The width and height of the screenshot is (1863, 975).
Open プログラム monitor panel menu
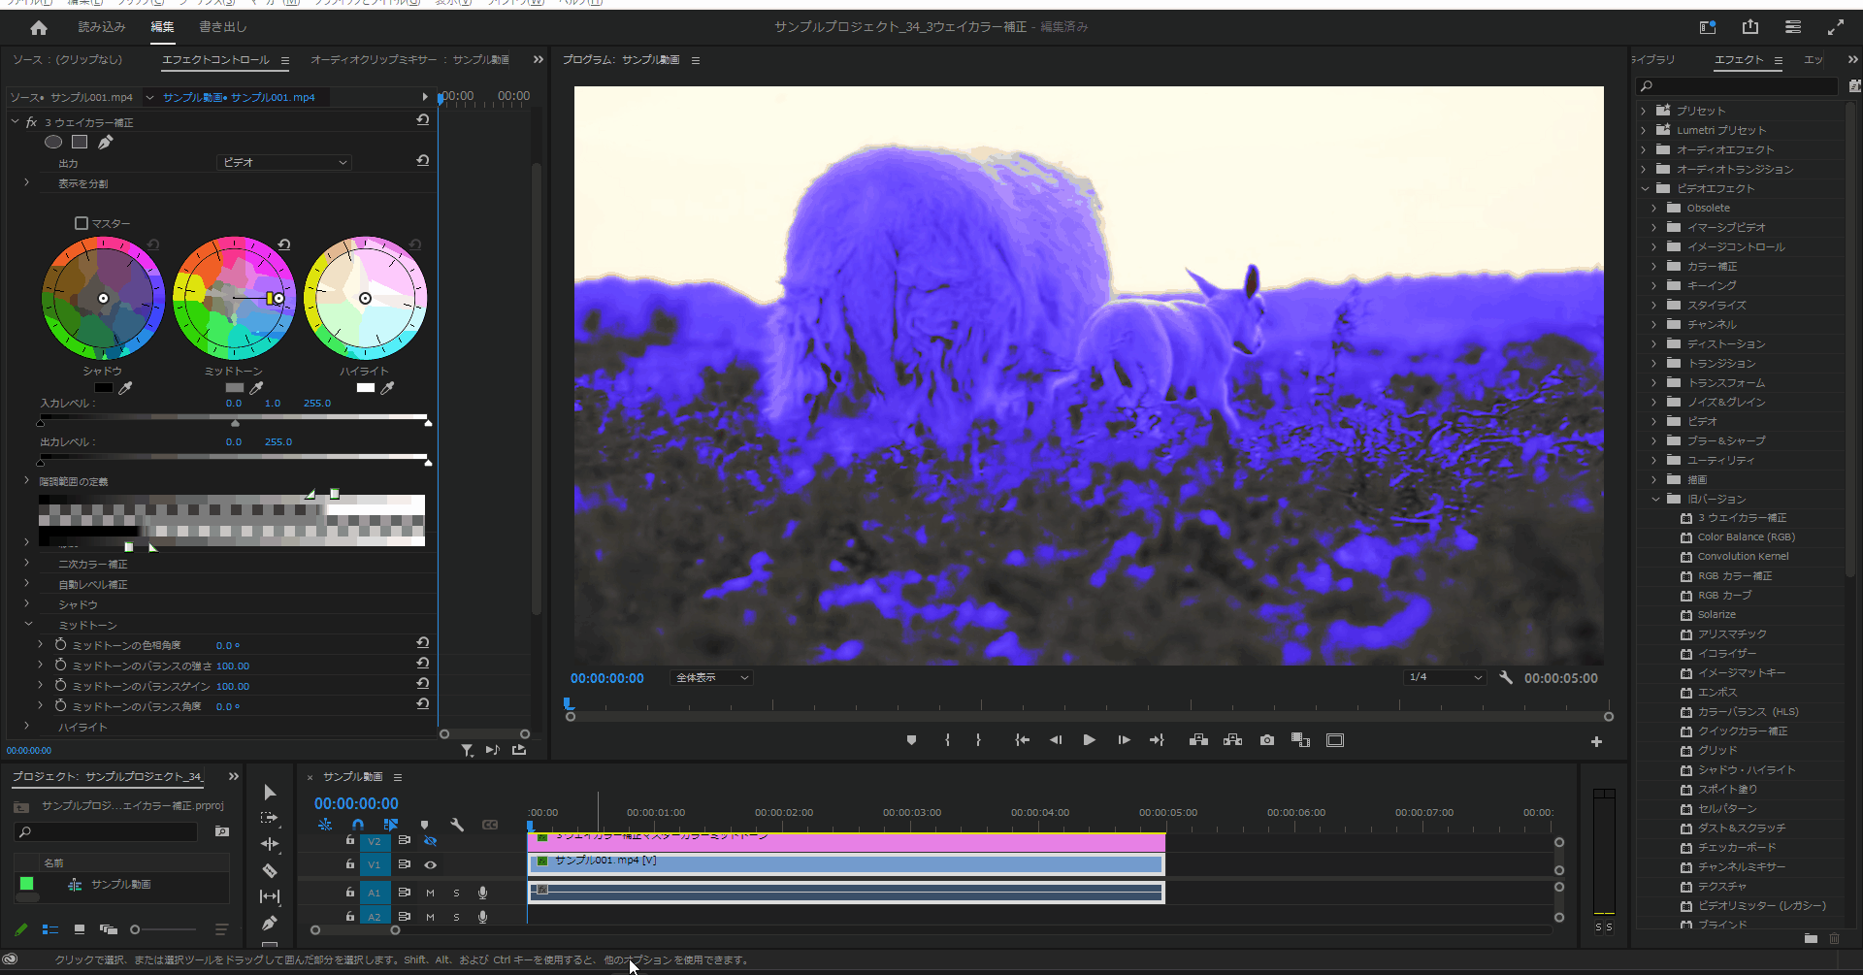click(x=696, y=60)
